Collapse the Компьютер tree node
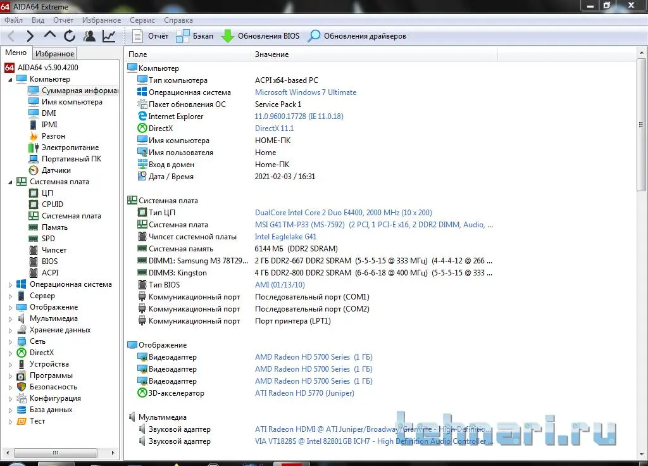This screenshot has height=466, width=648. [10, 79]
